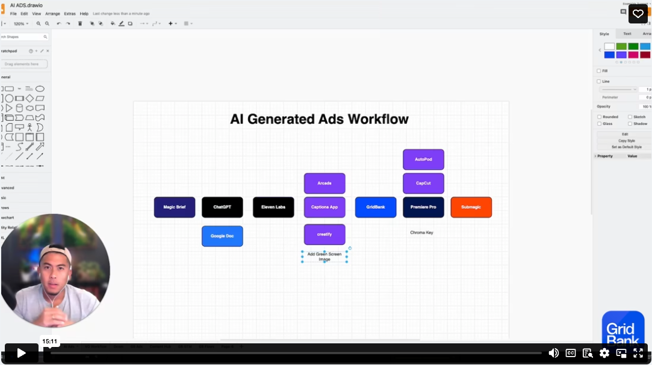652x365 pixels.
Task: Click the Copy Style button
Action: pos(626,141)
